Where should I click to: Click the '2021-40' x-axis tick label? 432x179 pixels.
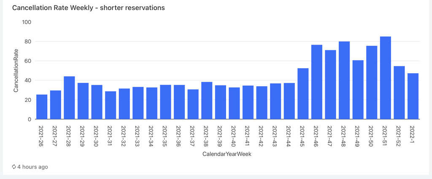coord(233,135)
